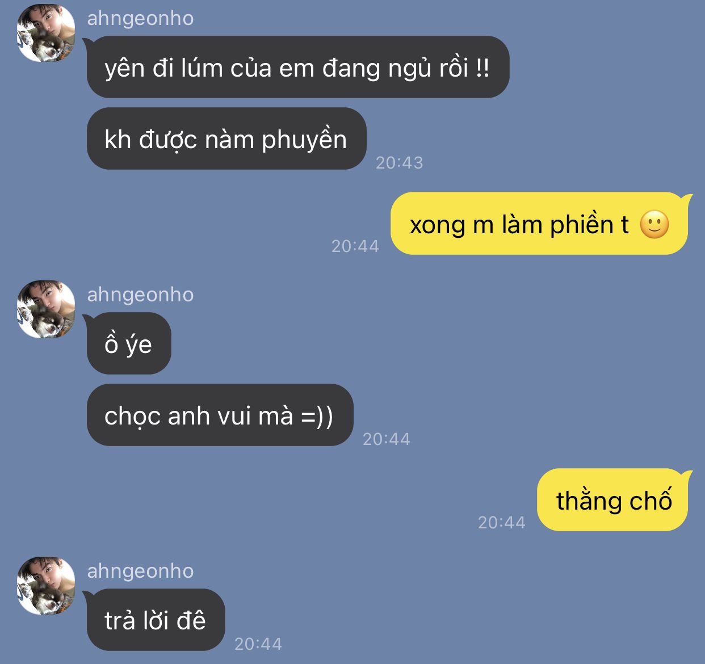Select message 'yên đi lúm của em đang ngủ rồi !!'
This screenshot has width=705, height=664.
(x=298, y=67)
